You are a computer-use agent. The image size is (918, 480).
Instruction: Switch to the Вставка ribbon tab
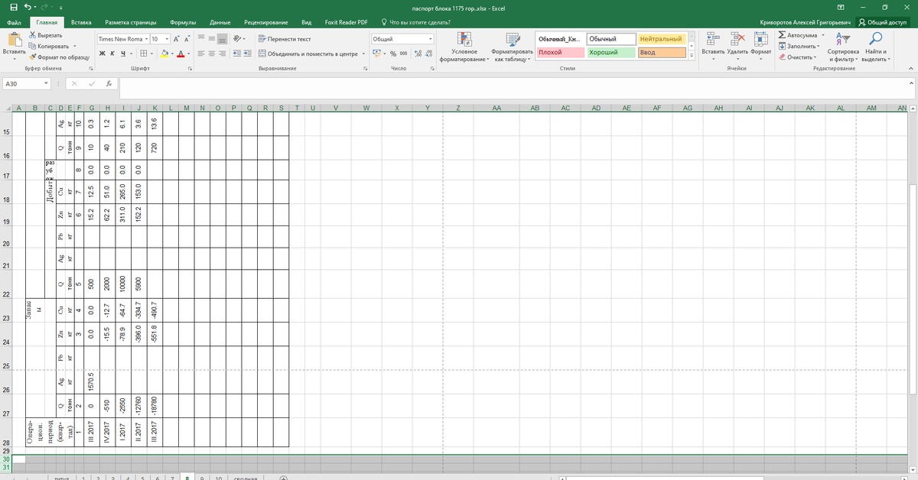pos(81,22)
